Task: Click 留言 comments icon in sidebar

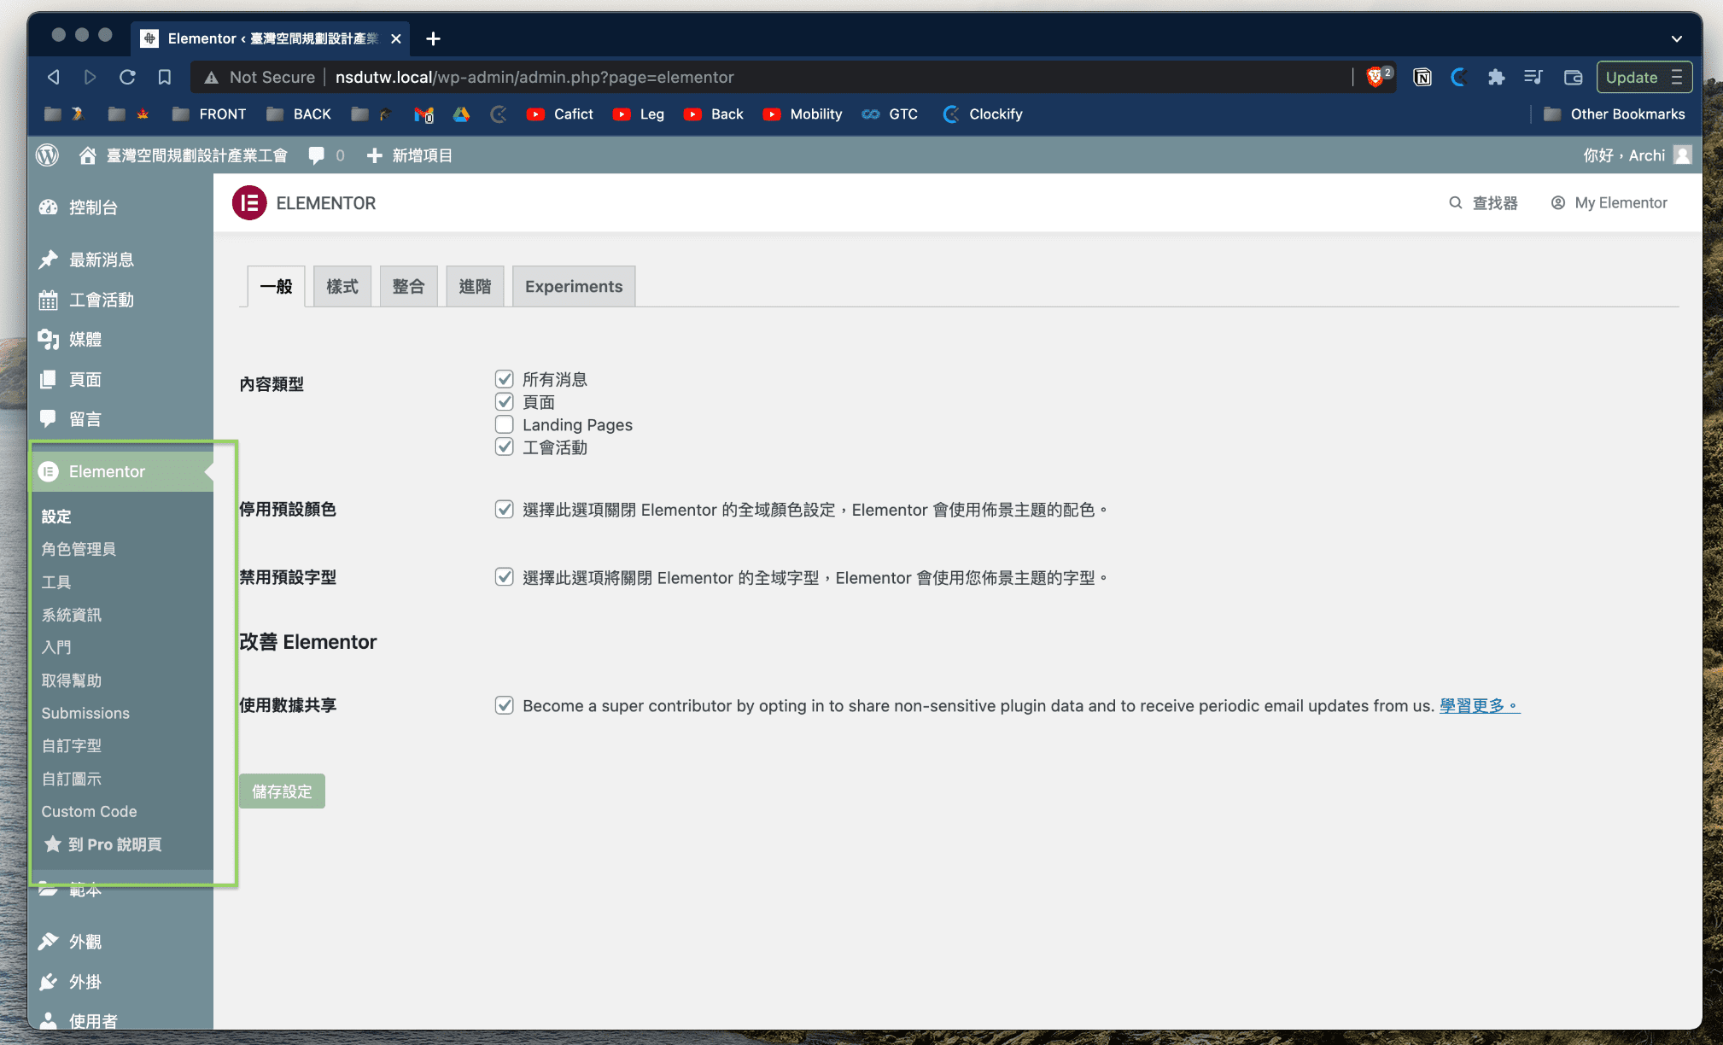Action: point(50,418)
